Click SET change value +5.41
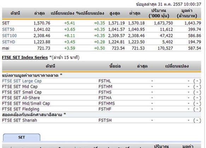 coord(70,23)
